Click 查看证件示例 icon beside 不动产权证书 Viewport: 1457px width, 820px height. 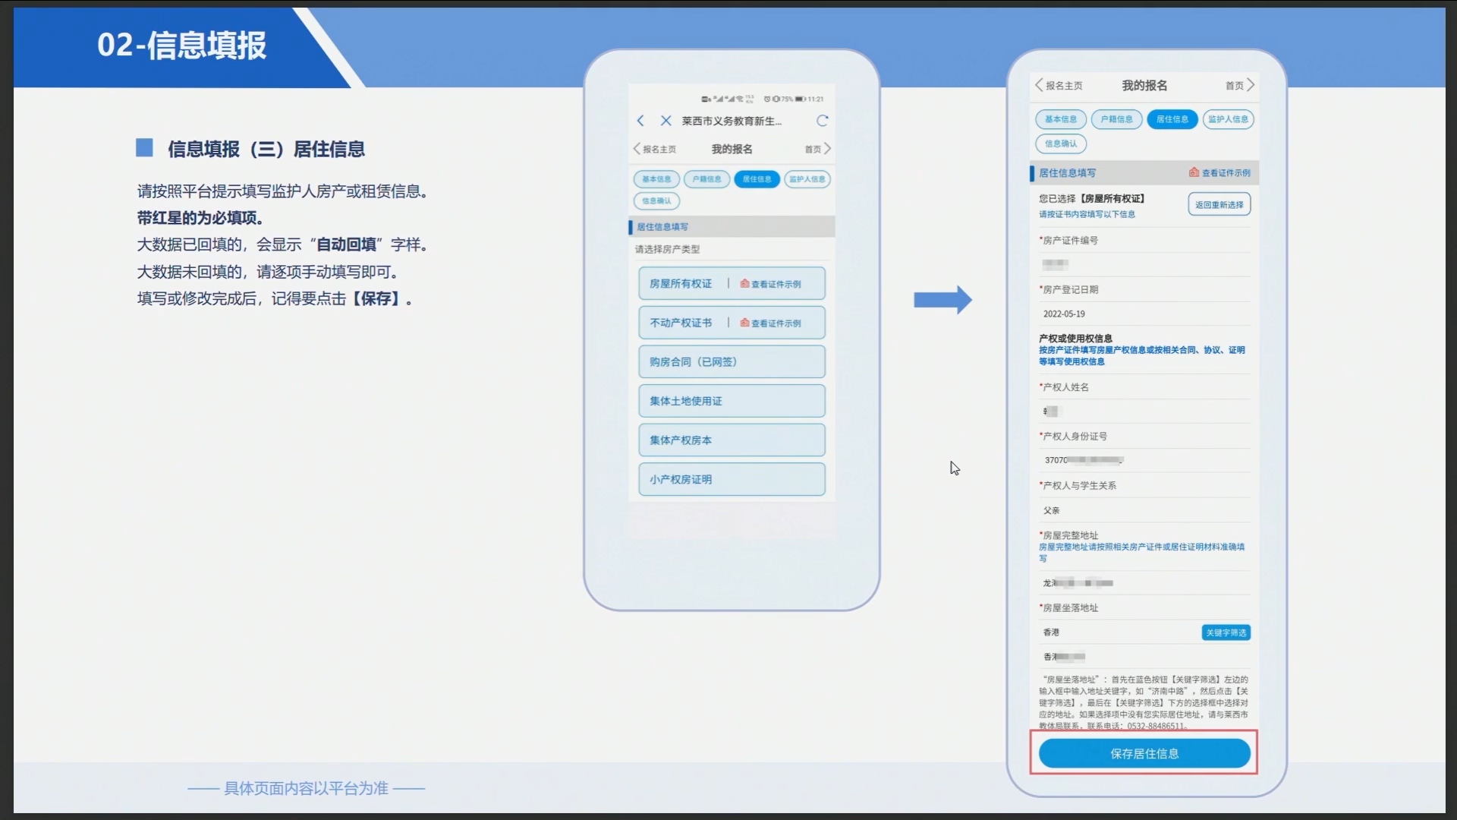[x=744, y=323]
